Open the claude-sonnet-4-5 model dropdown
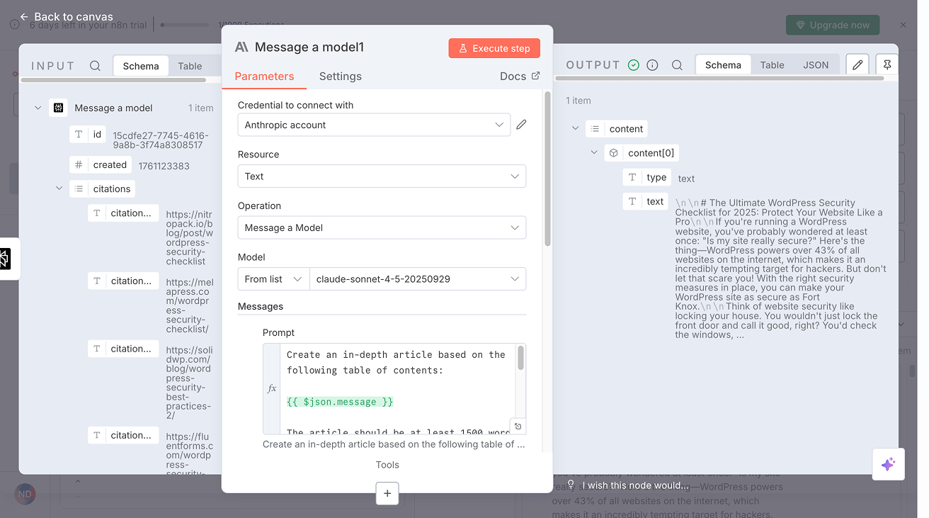Viewport: 929px width, 518px height. pyautogui.click(x=418, y=279)
